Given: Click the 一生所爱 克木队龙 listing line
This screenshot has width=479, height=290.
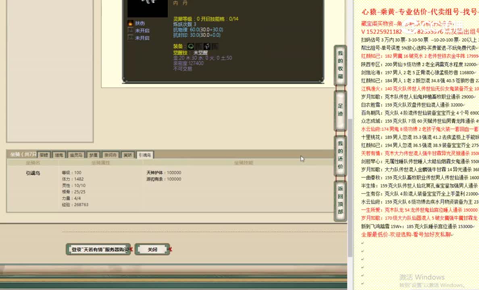Looking at the screenshot, I should coord(420,210).
